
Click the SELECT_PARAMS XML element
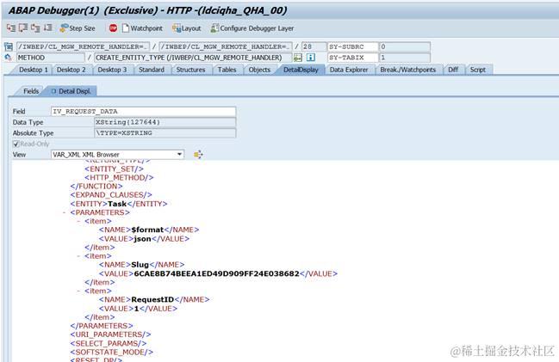(109, 343)
